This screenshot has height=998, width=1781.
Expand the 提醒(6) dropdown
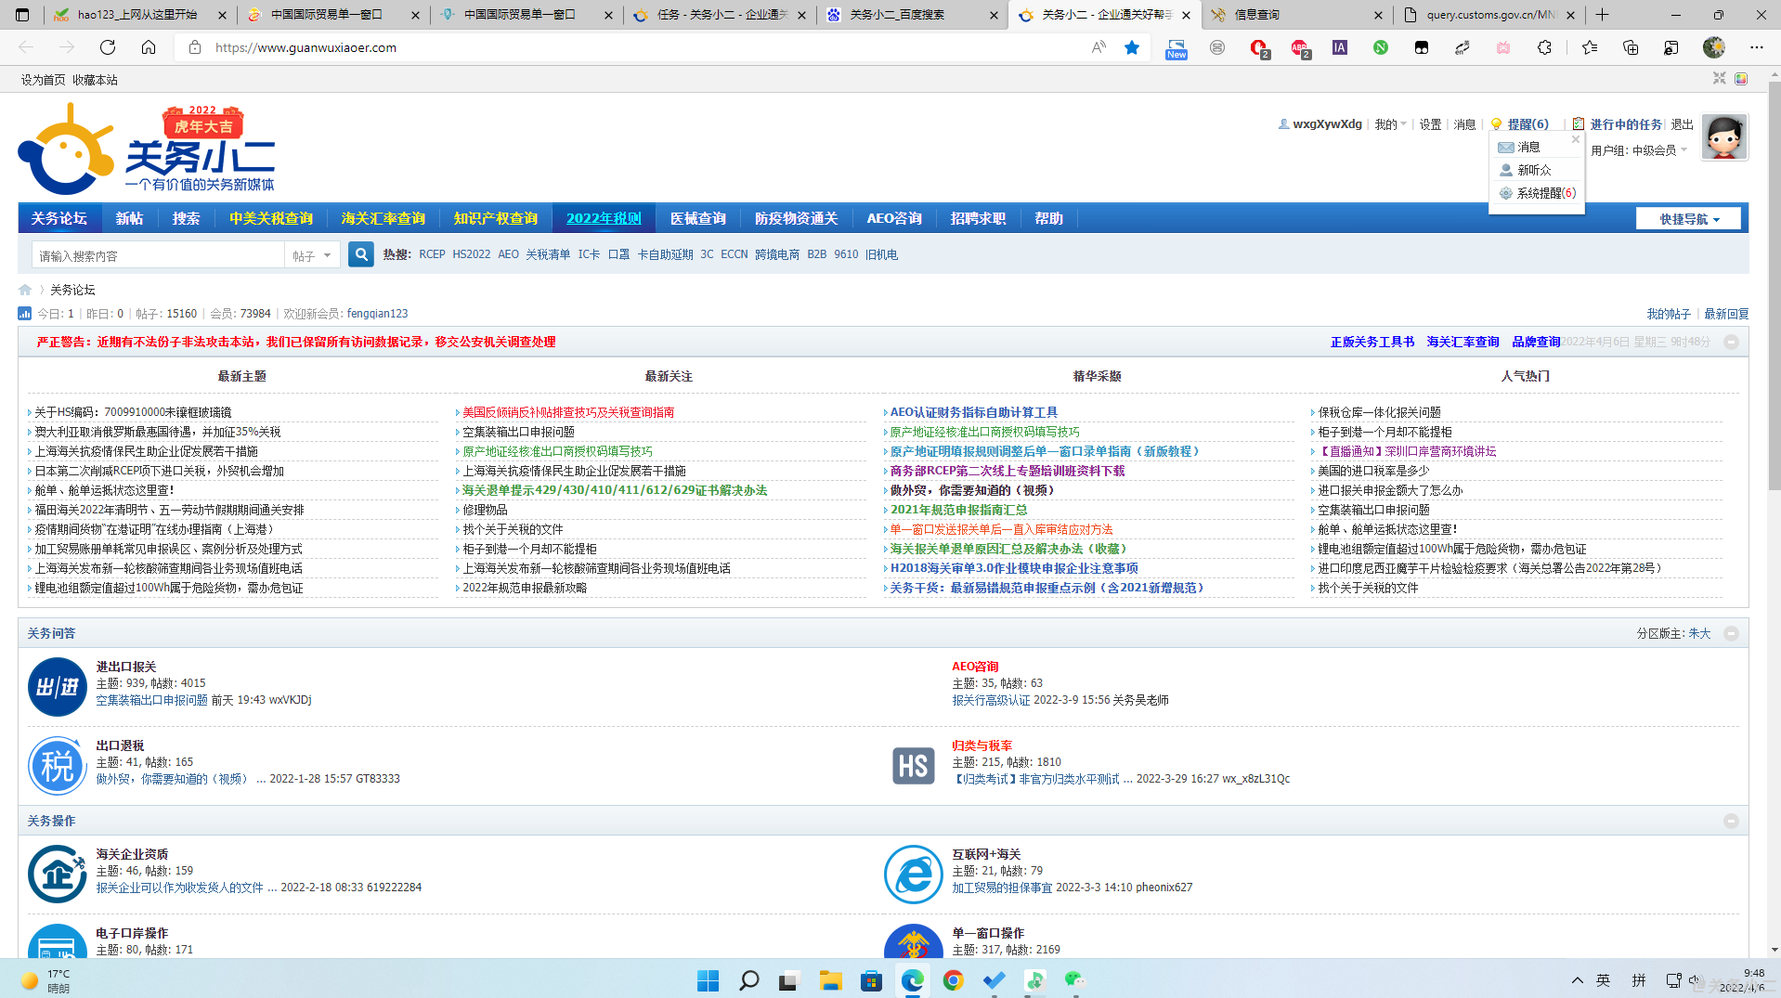coord(1527,124)
